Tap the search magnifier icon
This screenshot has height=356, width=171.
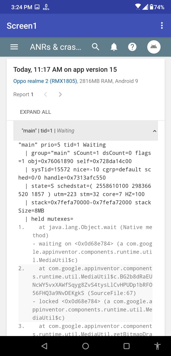click(96, 47)
